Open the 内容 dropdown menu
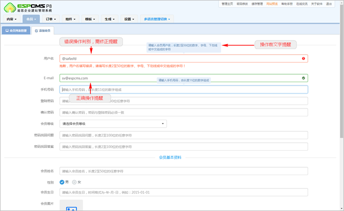The width and height of the screenshot is (344, 211). [x=11, y=19]
